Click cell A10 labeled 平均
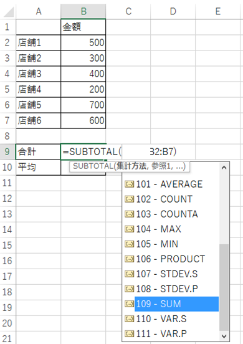Screen dimensions: 243x344 (x=39, y=168)
